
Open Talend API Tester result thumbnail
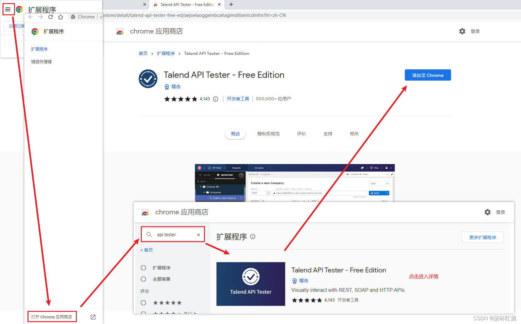(x=251, y=284)
